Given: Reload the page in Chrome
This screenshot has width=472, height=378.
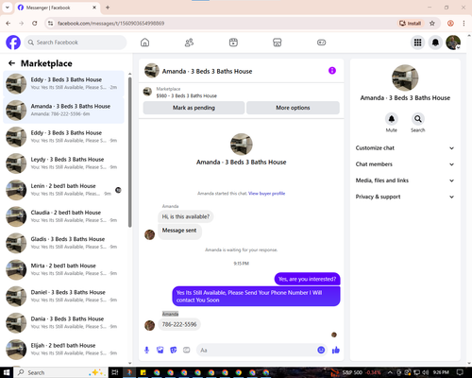Looking at the screenshot, I should (x=35, y=24).
